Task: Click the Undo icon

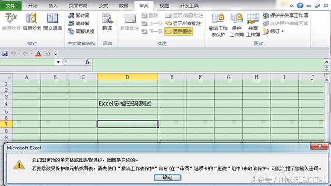Action: [x=13, y=54]
